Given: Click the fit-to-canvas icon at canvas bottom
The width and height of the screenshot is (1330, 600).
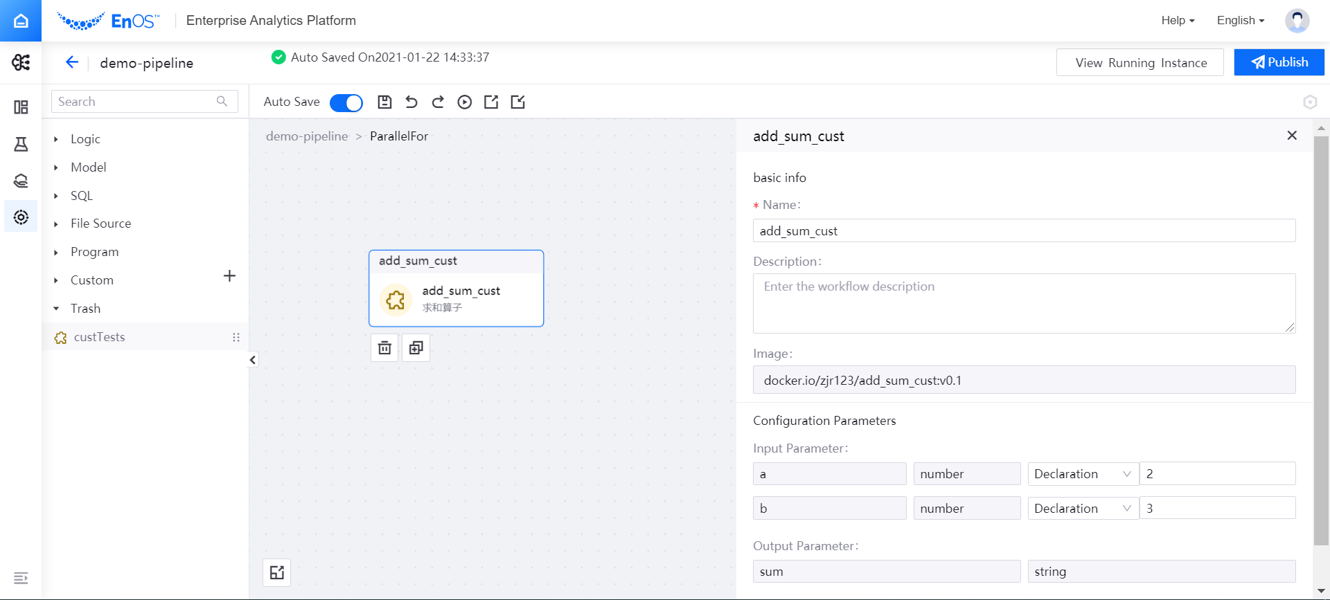Looking at the screenshot, I should click(277, 572).
